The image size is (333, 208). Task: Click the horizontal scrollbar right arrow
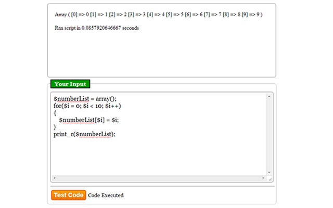[x=263, y=178]
